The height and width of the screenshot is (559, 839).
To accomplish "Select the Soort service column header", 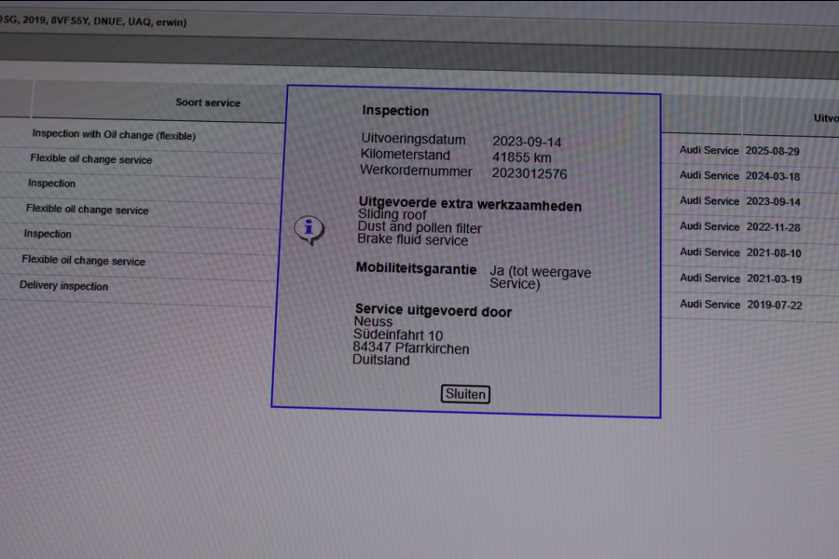I will [208, 102].
